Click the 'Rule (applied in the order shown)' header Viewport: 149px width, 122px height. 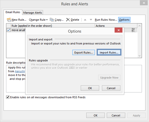pos(53,26)
